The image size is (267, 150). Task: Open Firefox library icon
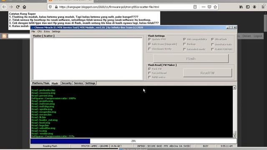tap(241, 7)
